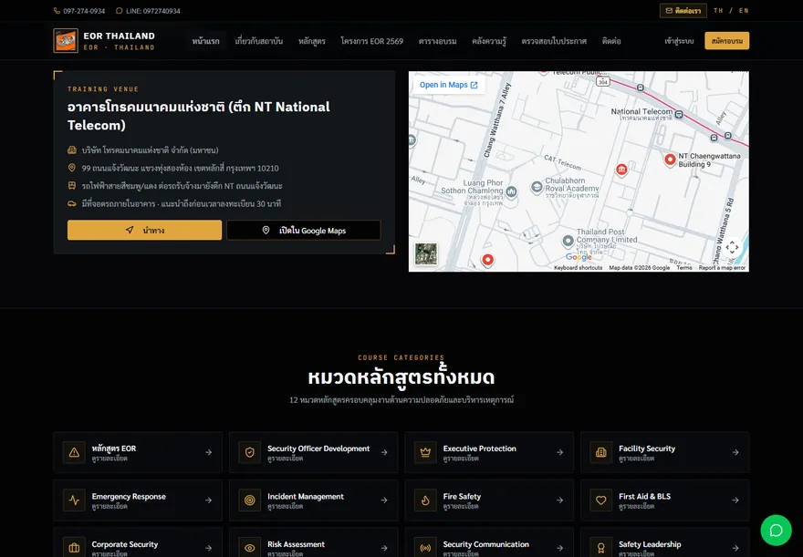Click the award icon for Safety Leadership

(601, 548)
